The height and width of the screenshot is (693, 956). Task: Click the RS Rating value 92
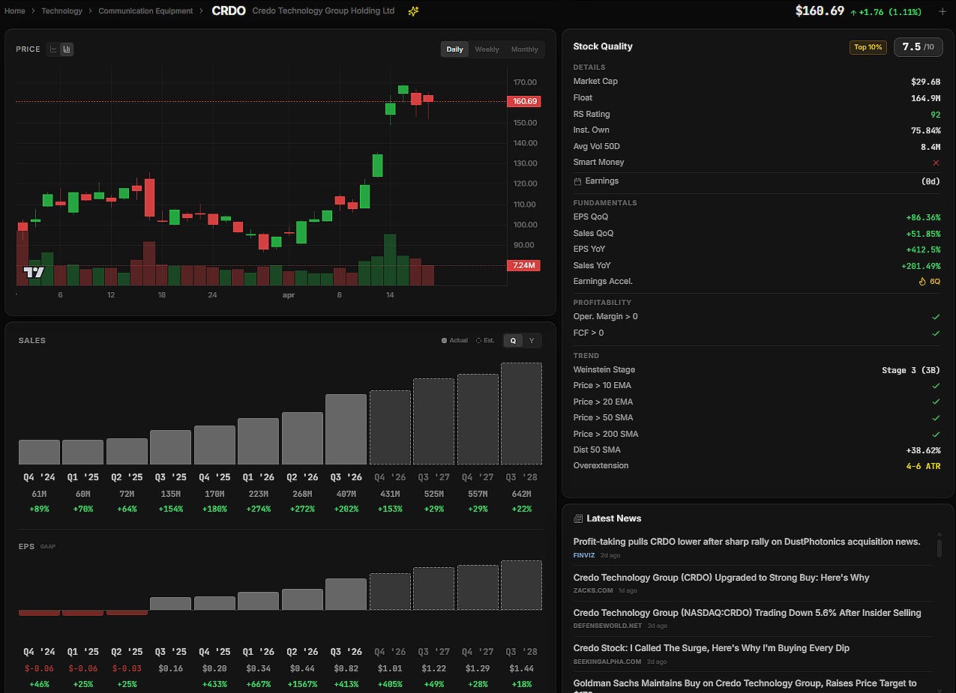[x=935, y=115]
